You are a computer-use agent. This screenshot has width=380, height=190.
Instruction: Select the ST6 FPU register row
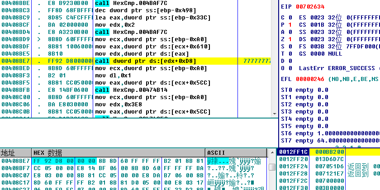point(331,133)
